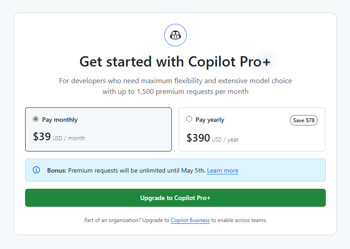Click the Pay yearly label text

pos(210,120)
